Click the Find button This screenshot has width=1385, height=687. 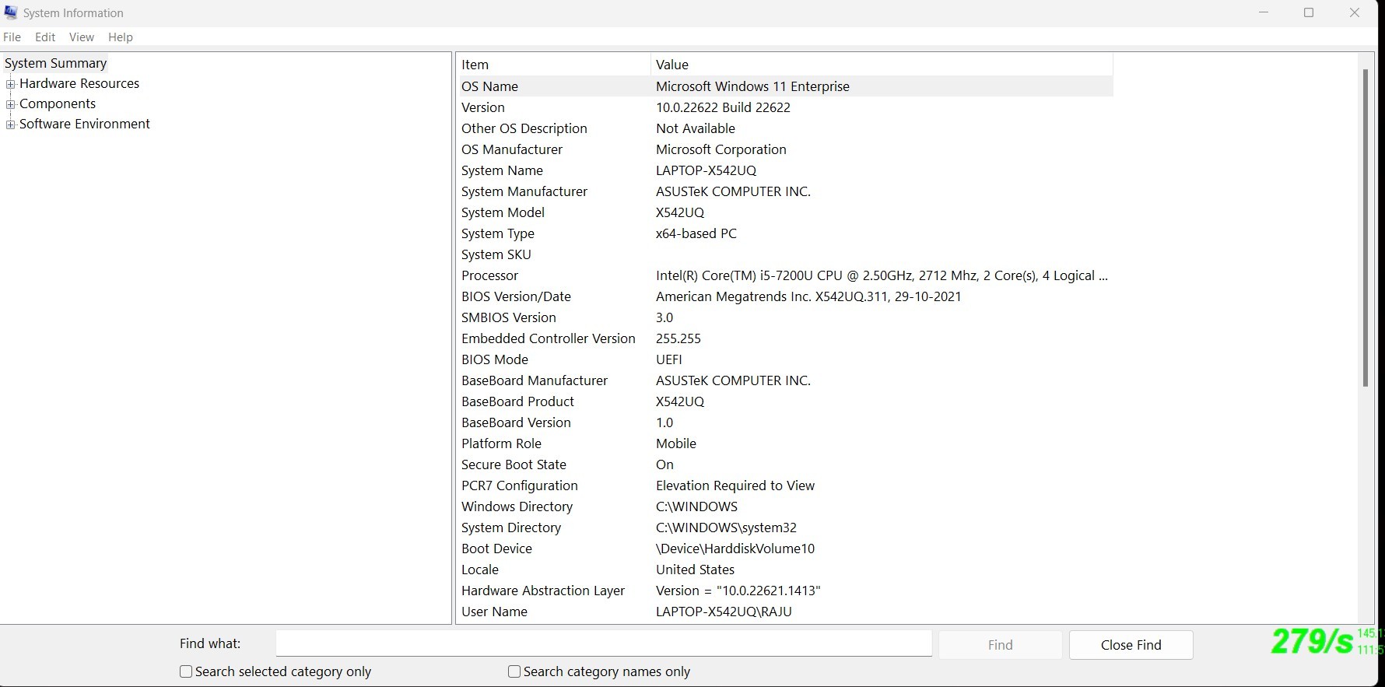(1000, 645)
